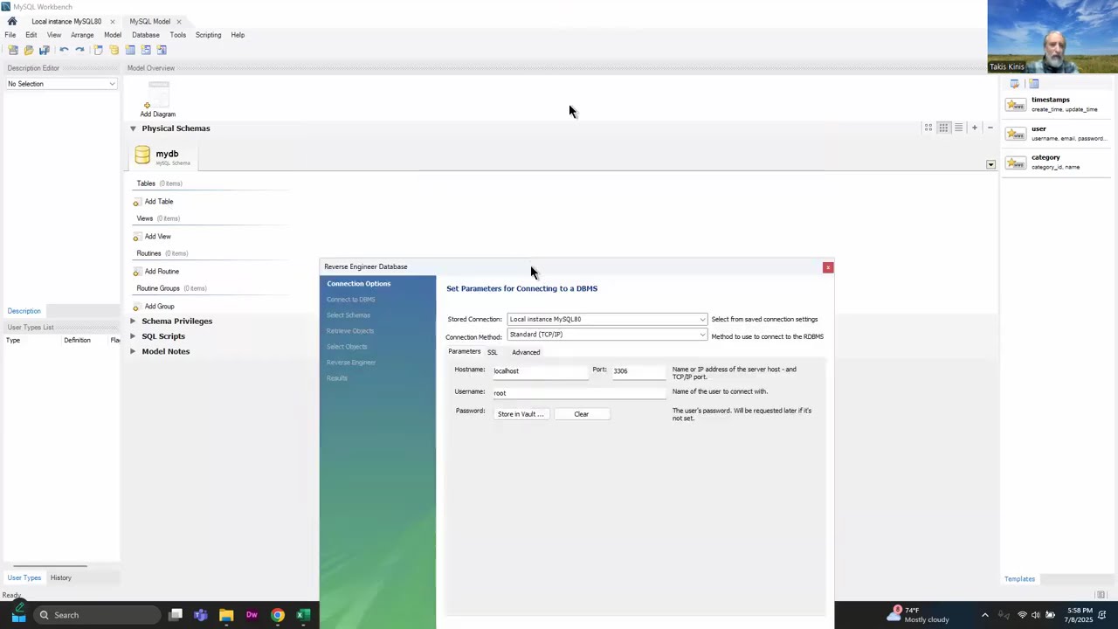Open the Connection Method dropdown

(x=607, y=335)
